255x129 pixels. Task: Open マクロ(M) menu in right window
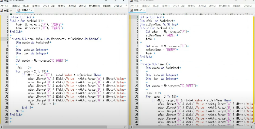click(248, 6)
